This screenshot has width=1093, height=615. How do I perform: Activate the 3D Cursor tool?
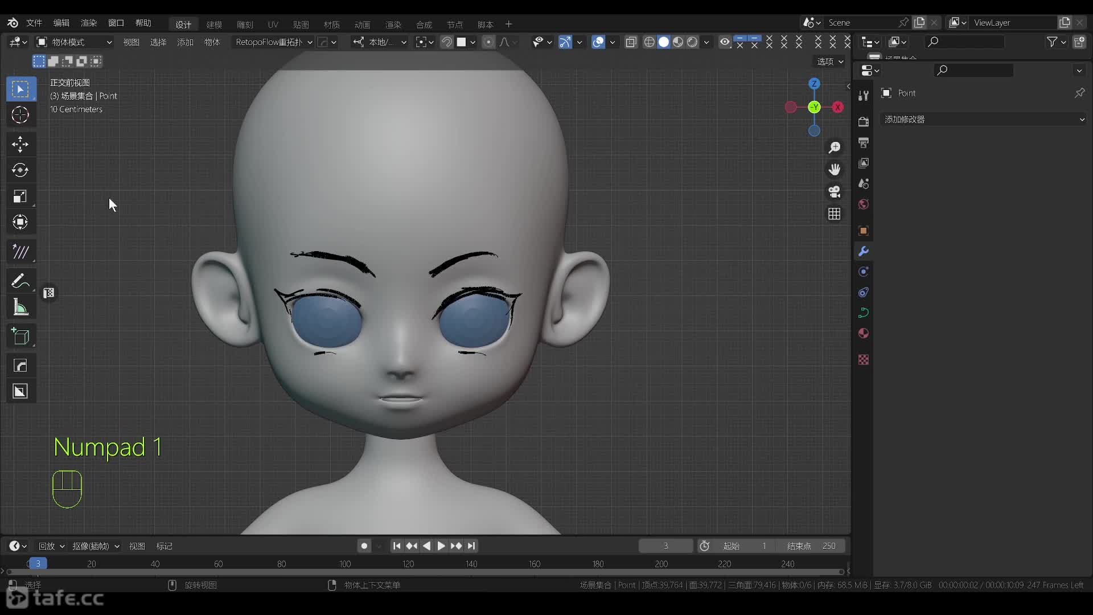(x=20, y=115)
